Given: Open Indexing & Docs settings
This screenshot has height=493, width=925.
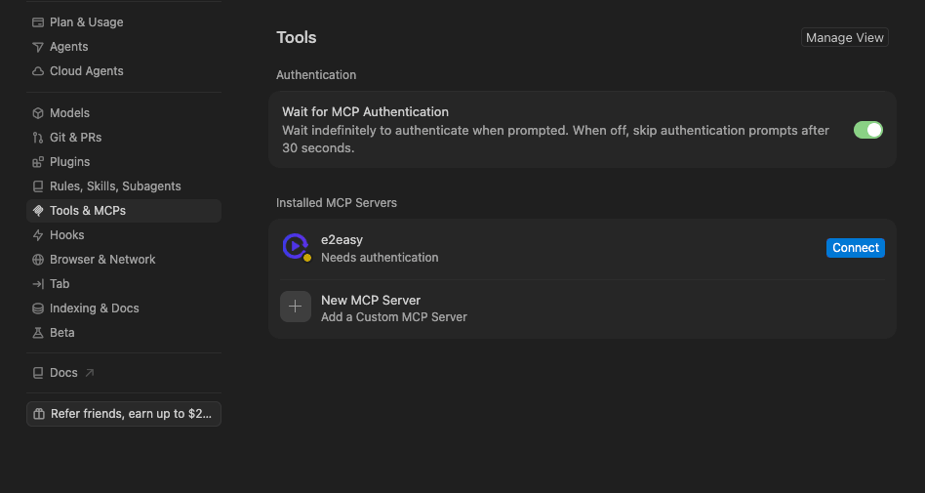Looking at the screenshot, I should tap(124, 308).
